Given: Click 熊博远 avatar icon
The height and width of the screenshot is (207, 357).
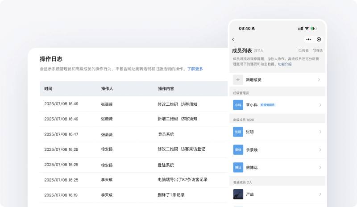Looking at the screenshot, I should [238, 167].
